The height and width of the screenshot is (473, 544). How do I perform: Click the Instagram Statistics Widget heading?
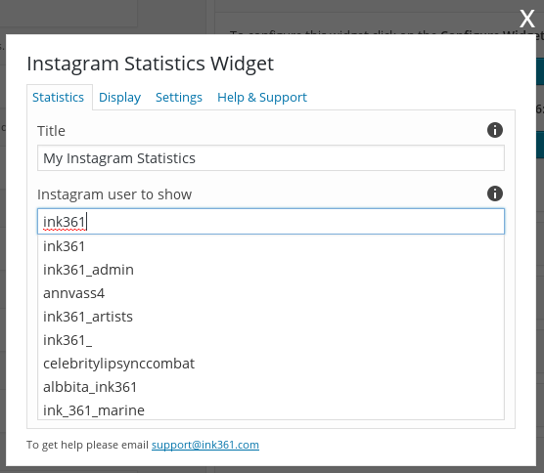[x=151, y=64]
